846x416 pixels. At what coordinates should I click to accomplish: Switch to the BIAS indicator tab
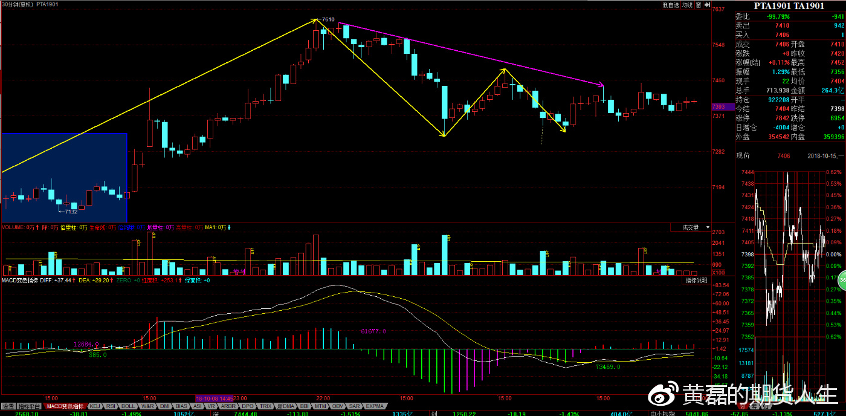point(181,406)
